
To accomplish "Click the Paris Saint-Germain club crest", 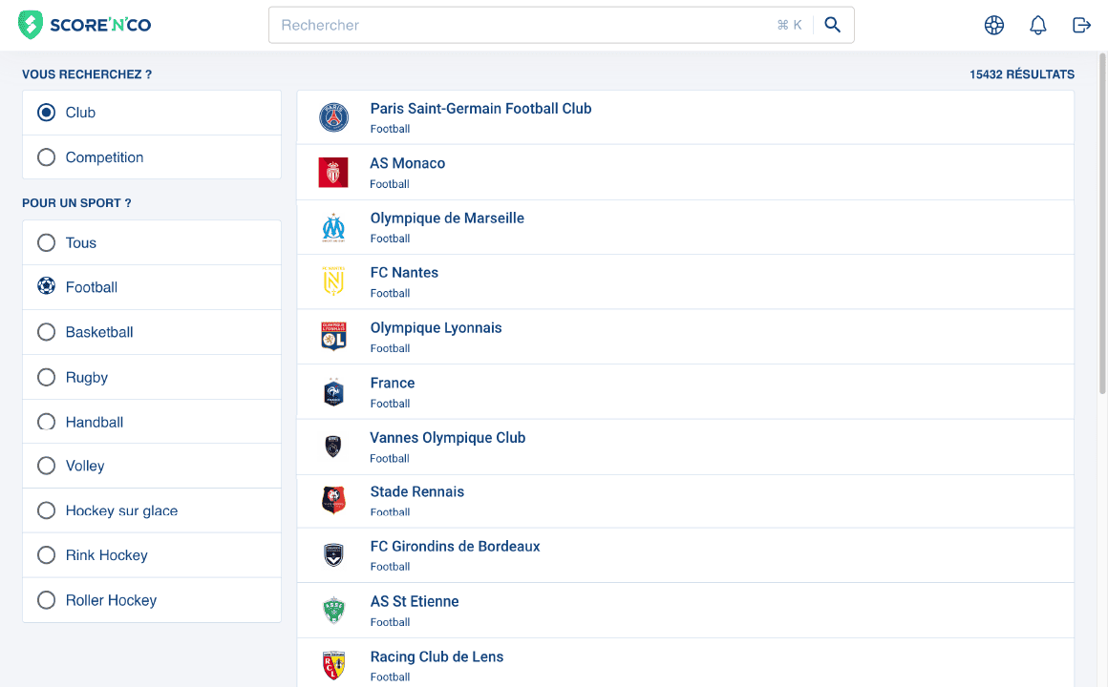I will 333,116.
